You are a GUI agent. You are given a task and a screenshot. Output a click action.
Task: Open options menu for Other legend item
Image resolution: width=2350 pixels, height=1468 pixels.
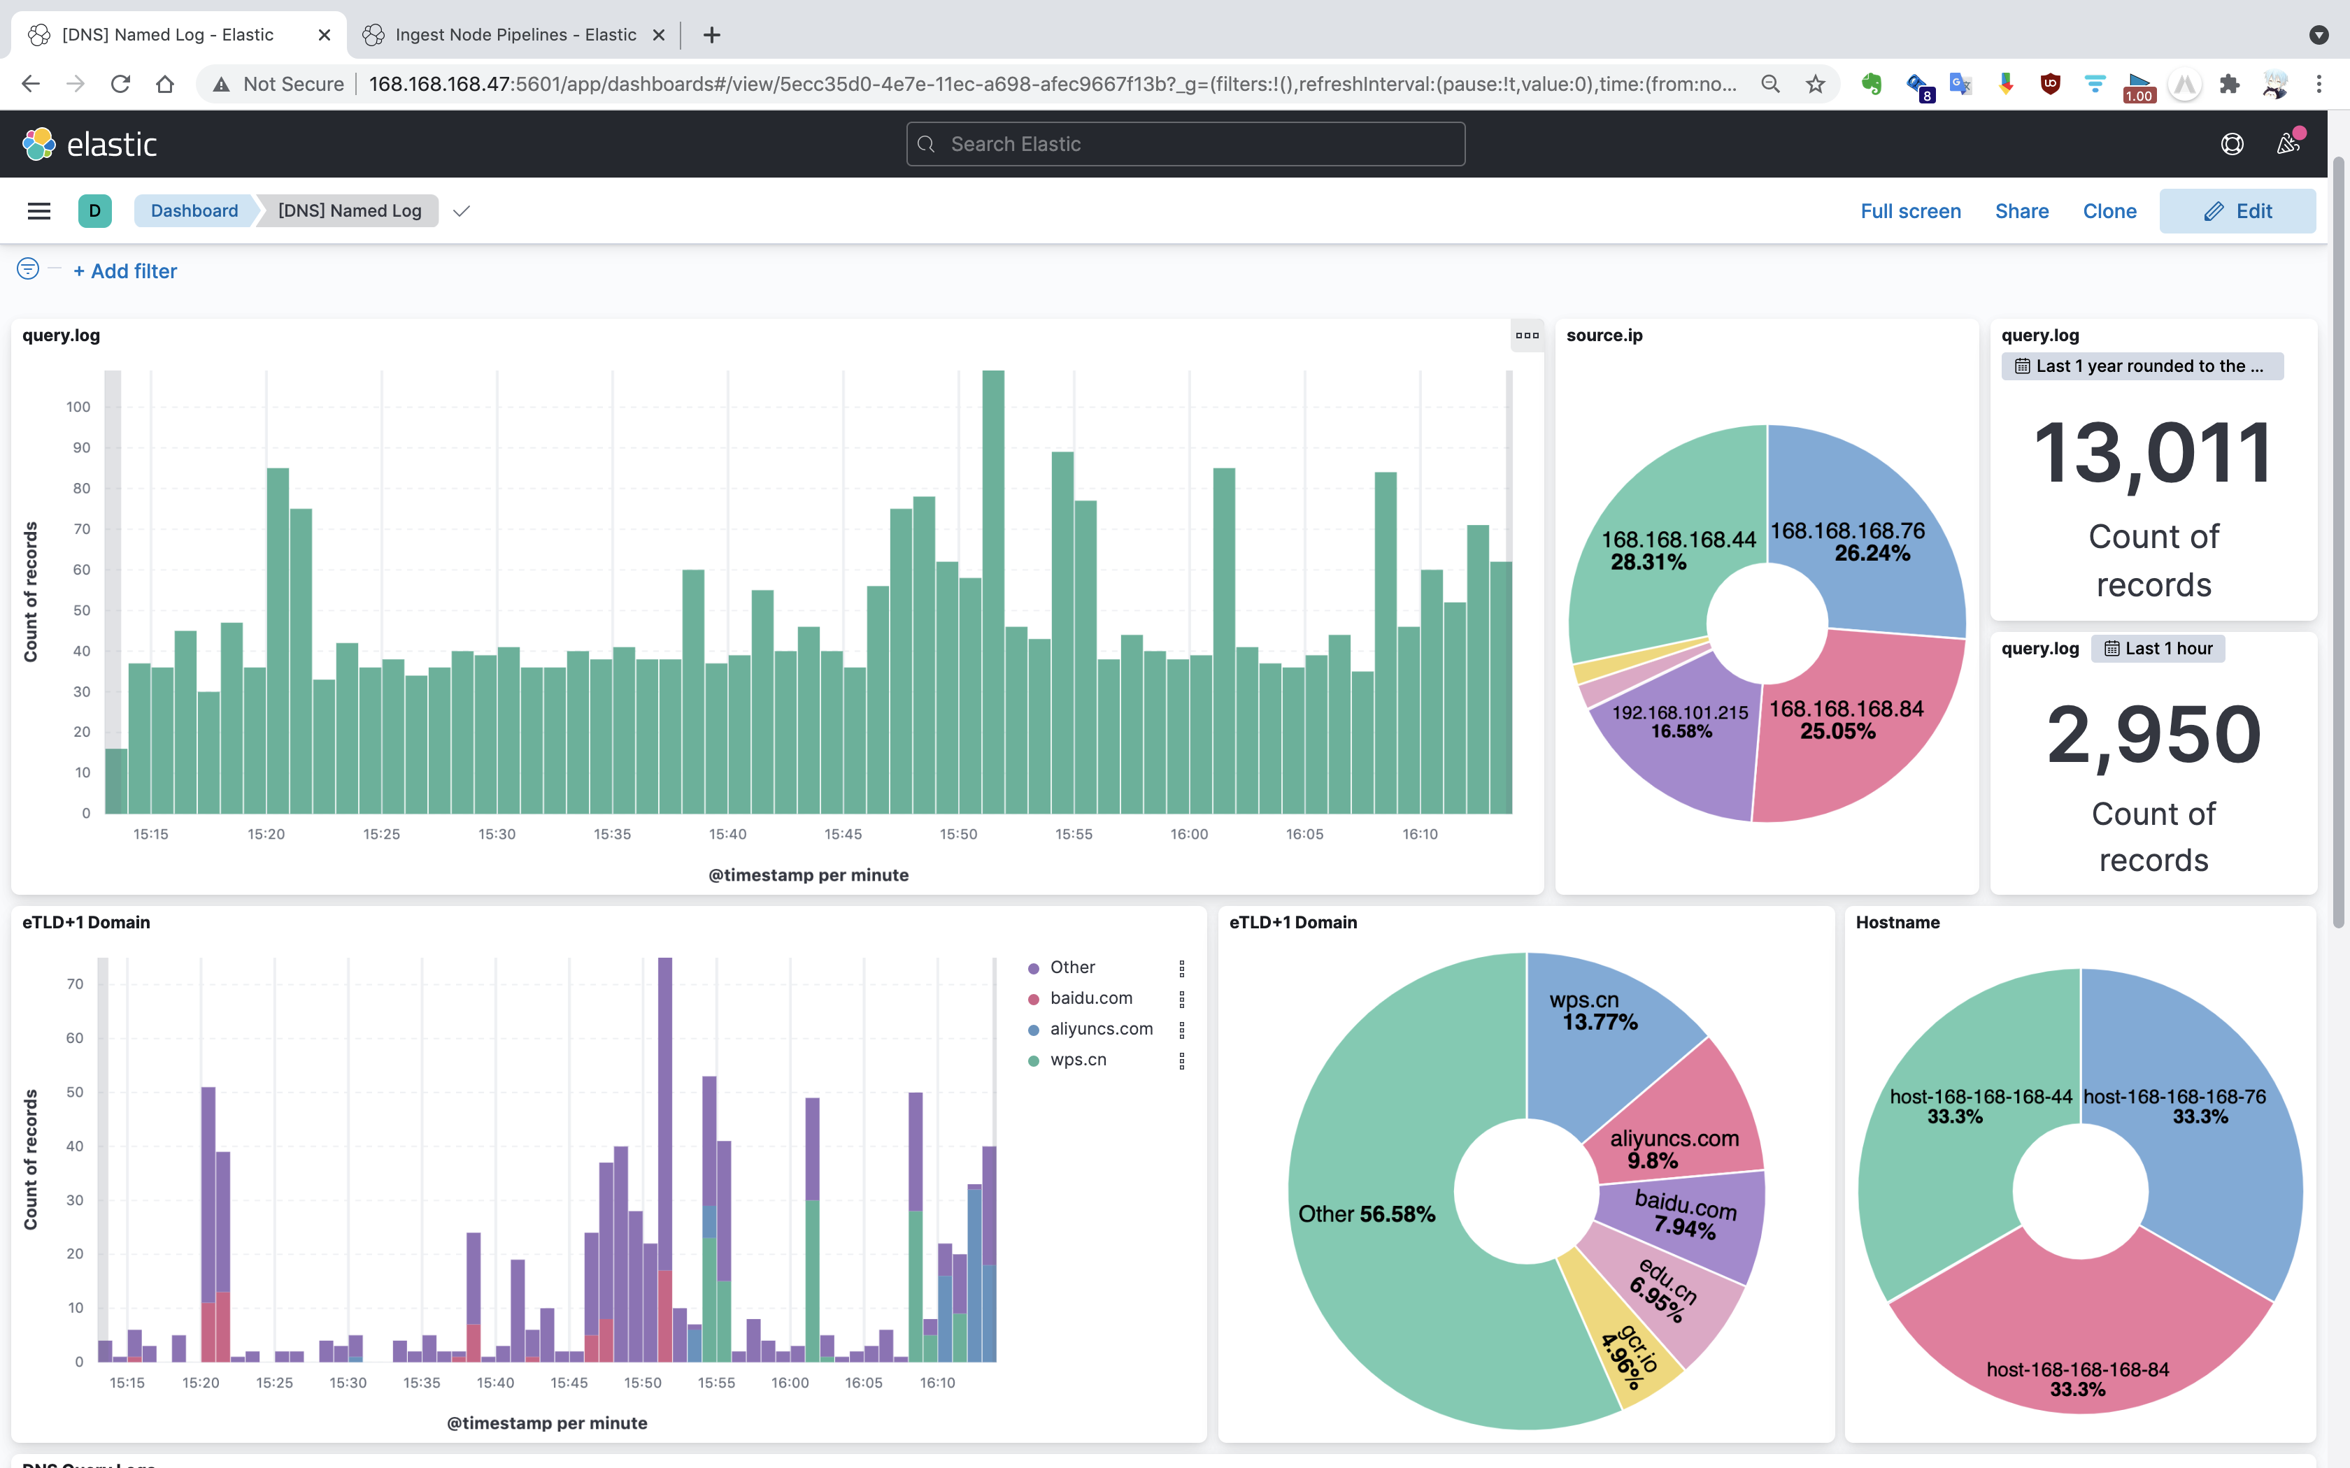[1182, 968]
